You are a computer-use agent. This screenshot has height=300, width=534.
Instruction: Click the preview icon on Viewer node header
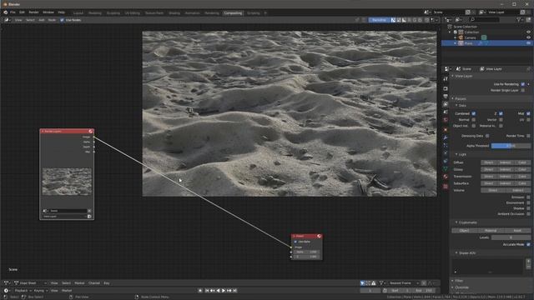click(x=319, y=236)
